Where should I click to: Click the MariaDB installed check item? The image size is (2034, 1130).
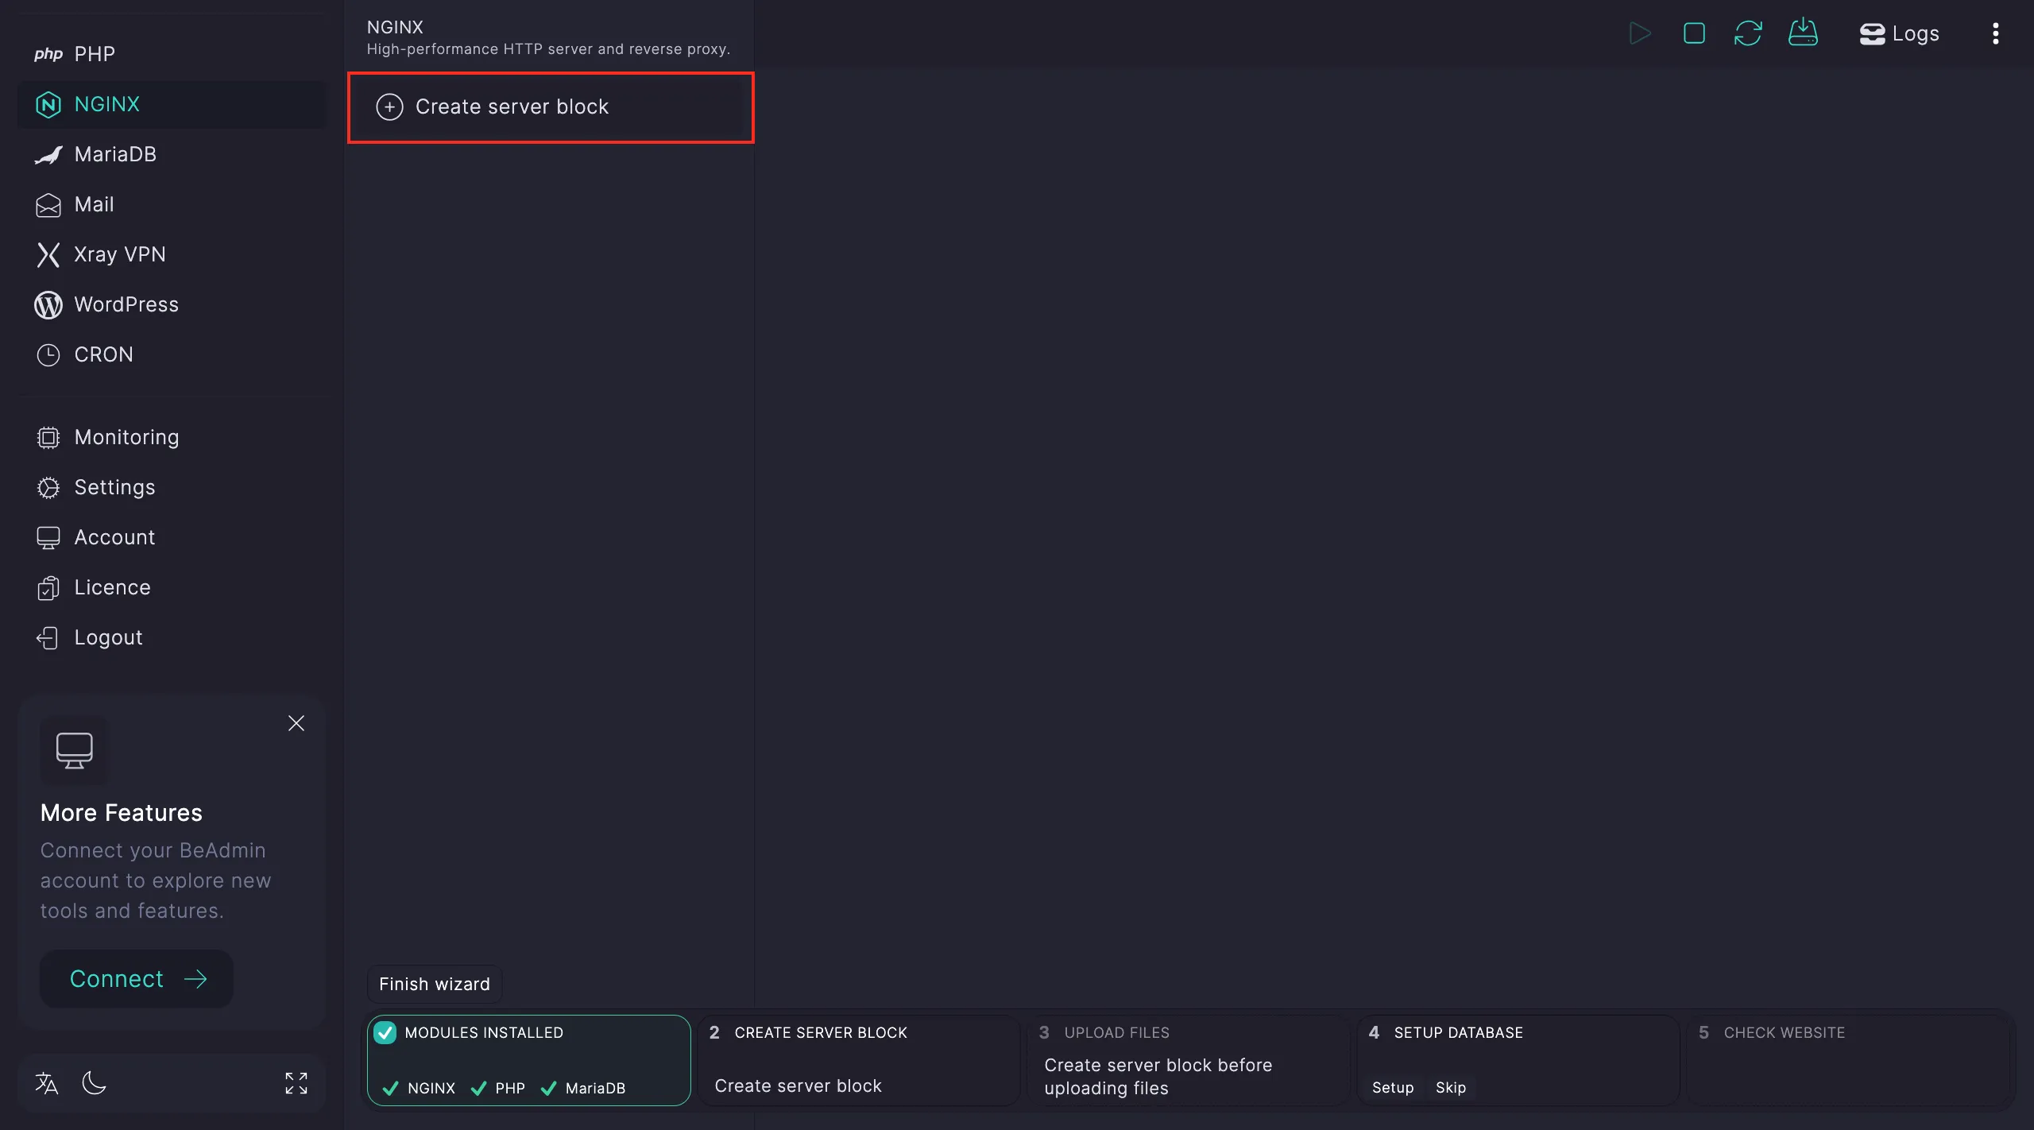(x=583, y=1088)
